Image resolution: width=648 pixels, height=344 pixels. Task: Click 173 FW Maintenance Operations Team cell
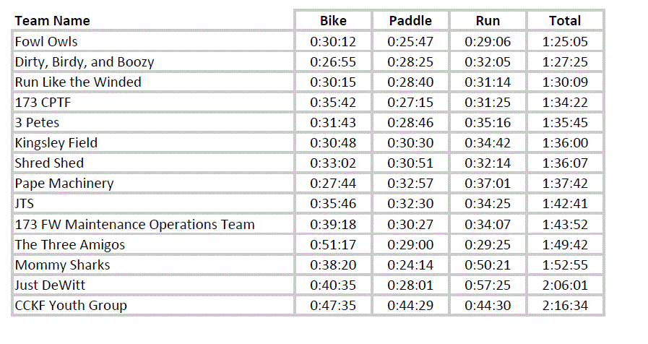[134, 224]
